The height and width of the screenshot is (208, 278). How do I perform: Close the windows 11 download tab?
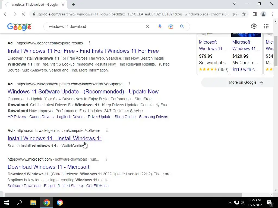(63, 5)
